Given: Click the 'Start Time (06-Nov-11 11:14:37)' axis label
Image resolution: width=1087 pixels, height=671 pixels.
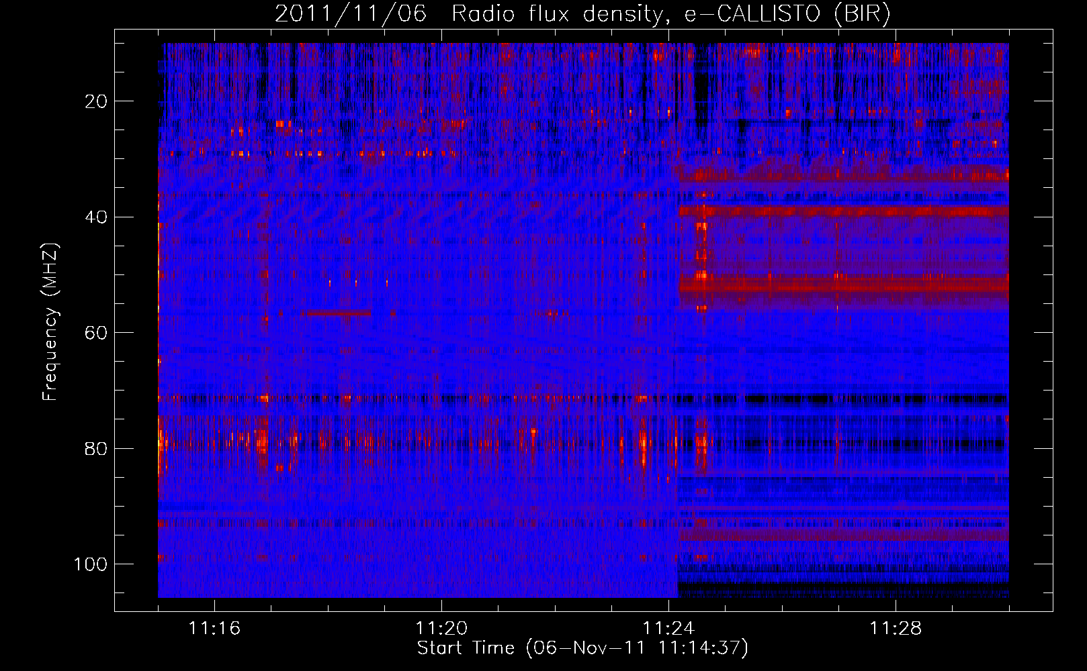Looking at the screenshot, I should pyautogui.click(x=582, y=648).
